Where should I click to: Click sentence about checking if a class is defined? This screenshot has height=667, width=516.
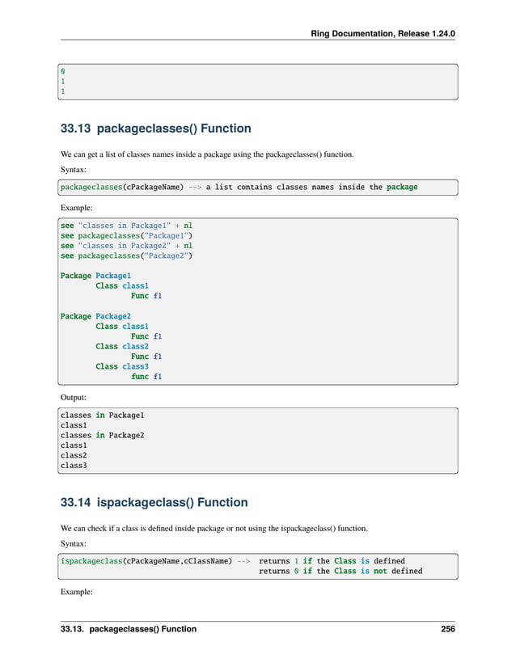click(x=214, y=528)
